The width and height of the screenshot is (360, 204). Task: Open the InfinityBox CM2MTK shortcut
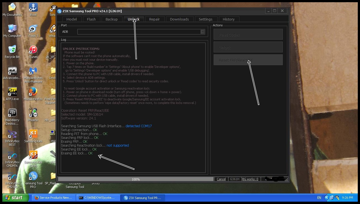(12, 159)
